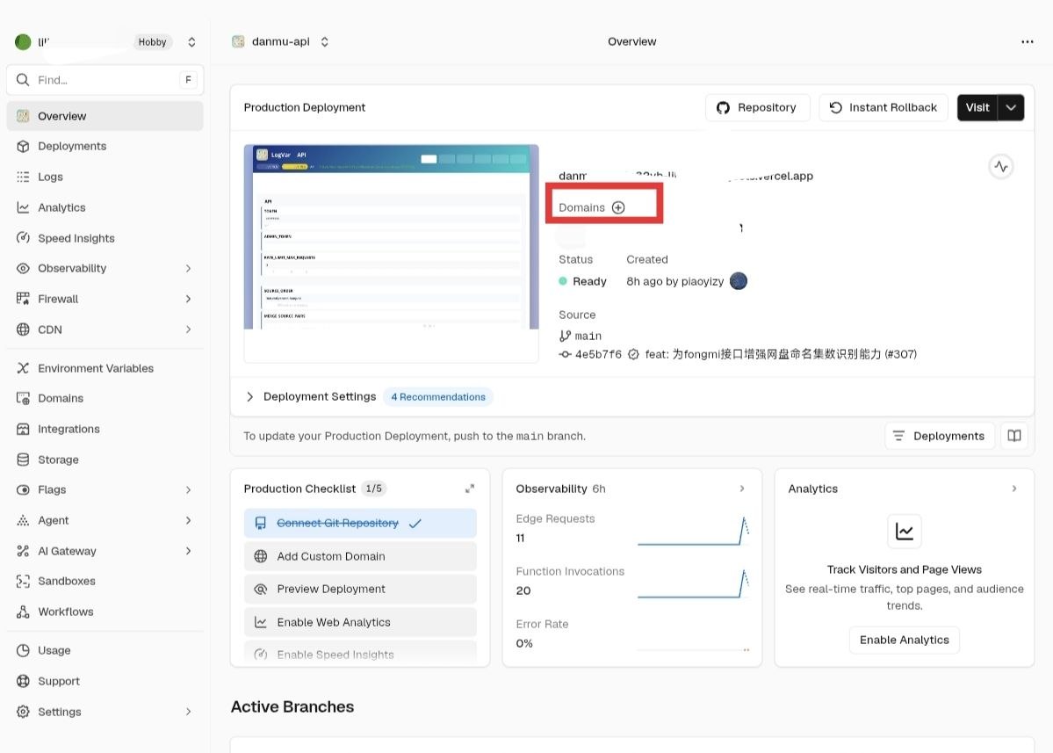Select Add Custom Domain checklist item
The image size is (1053, 753).
(360, 556)
